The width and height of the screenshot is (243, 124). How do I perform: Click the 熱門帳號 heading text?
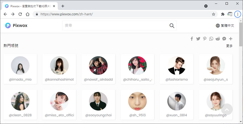11,46
